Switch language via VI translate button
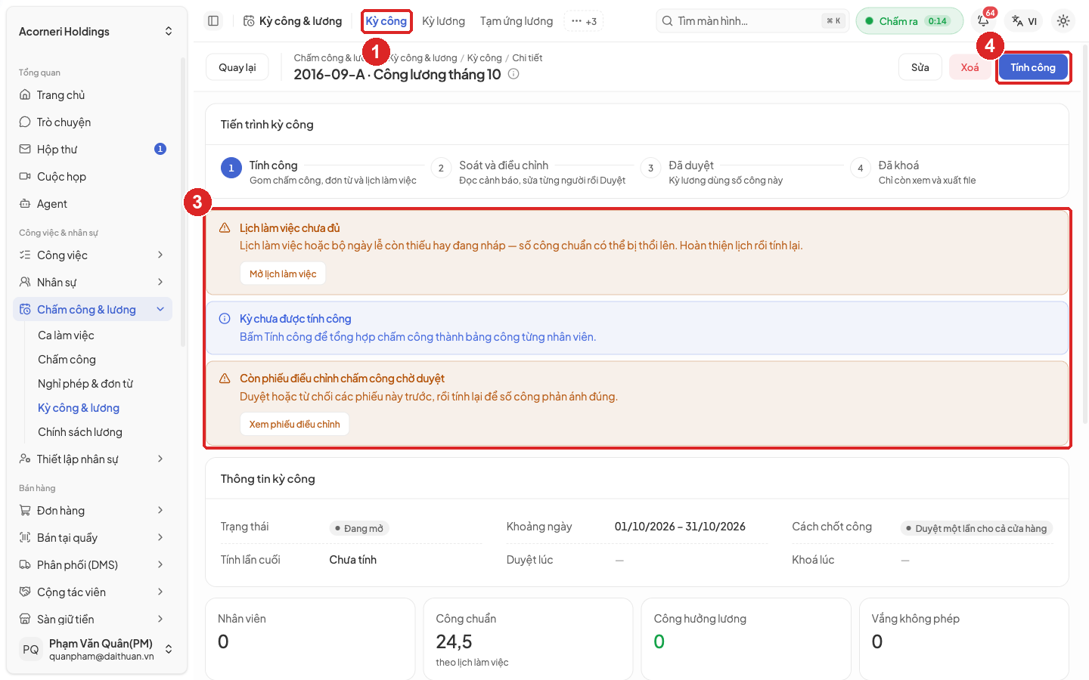Image resolution: width=1089 pixels, height=680 pixels. tap(1025, 21)
